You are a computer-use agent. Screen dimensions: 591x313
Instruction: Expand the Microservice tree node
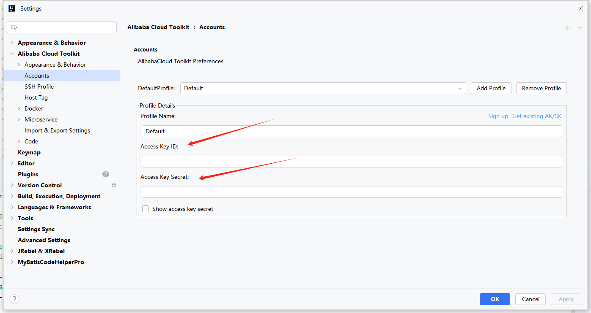(19, 119)
